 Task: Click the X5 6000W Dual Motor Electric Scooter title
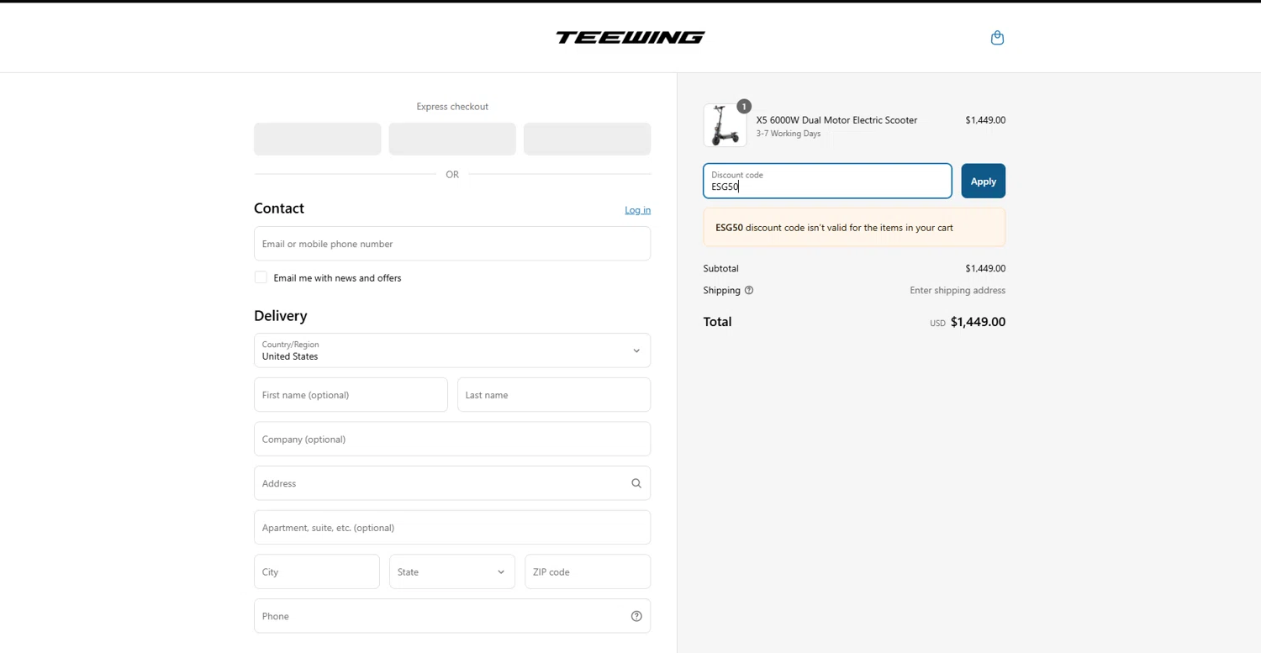pyautogui.click(x=836, y=120)
